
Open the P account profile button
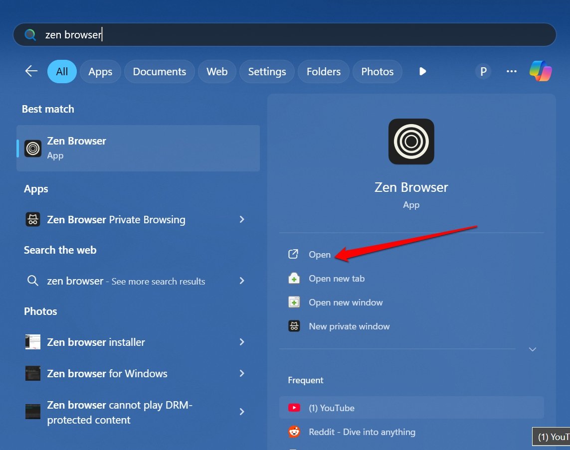(x=483, y=72)
